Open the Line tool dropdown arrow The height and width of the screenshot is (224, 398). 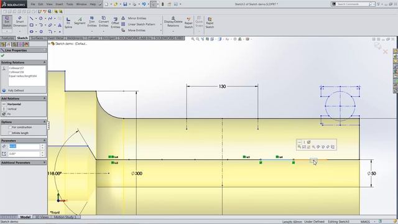coord(36,19)
